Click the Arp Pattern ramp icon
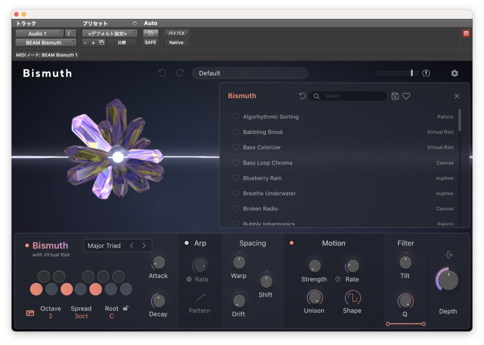This screenshot has width=484, height=345. pos(200,297)
